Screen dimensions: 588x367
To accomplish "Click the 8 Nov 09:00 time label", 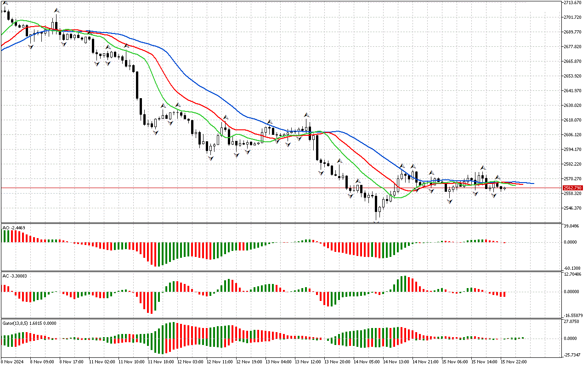I will 41,362.
